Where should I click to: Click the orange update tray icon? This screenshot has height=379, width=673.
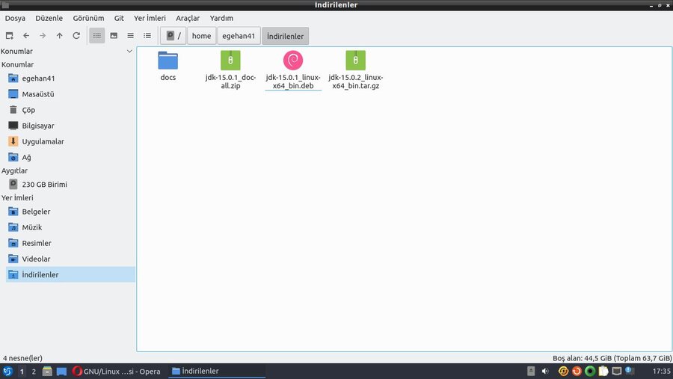pyautogui.click(x=577, y=372)
